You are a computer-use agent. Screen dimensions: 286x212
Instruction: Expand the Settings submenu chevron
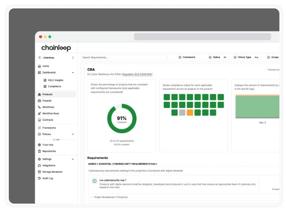click(x=73, y=159)
